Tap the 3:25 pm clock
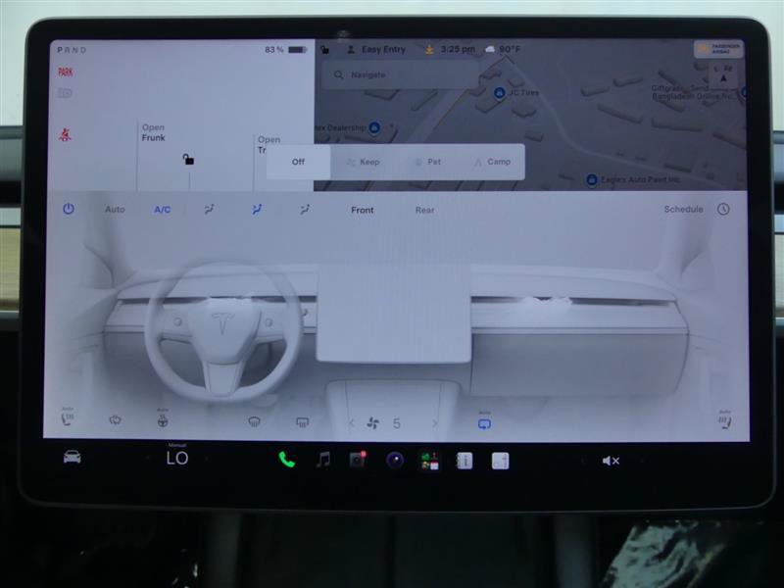The height and width of the screenshot is (588, 784). pyautogui.click(x=458, y=49)
